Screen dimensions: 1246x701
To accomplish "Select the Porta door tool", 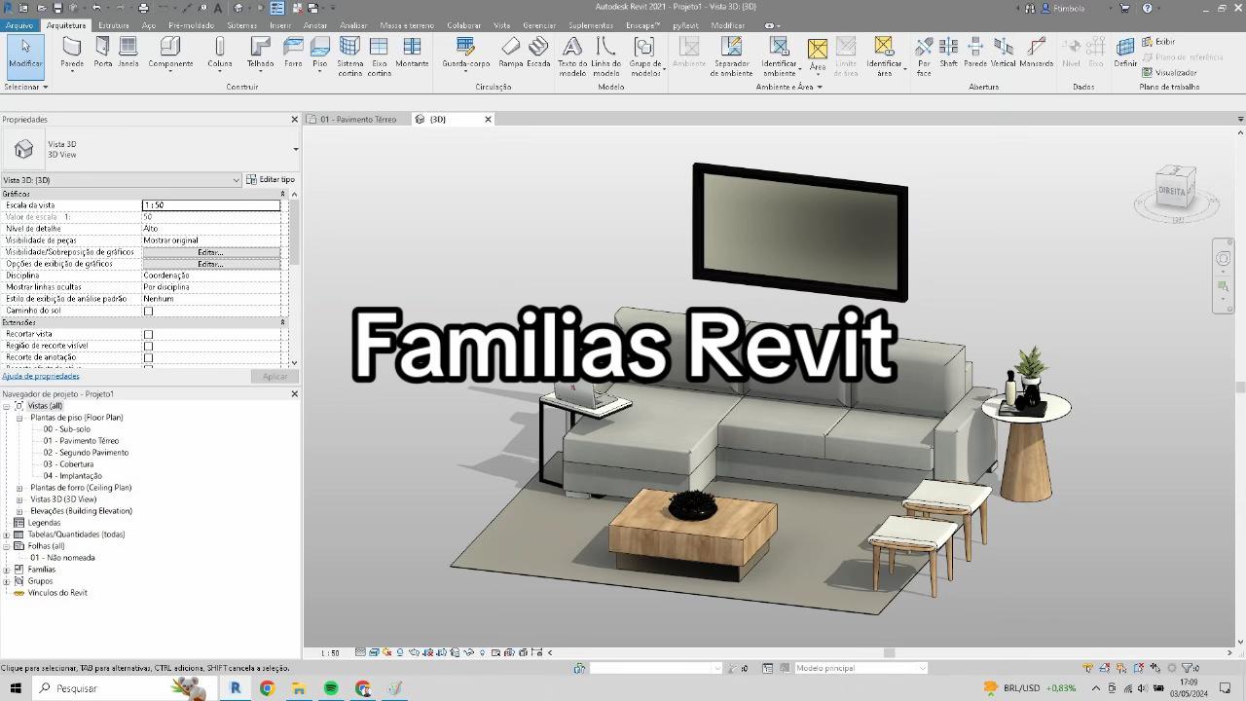I will tap(102, 53).
